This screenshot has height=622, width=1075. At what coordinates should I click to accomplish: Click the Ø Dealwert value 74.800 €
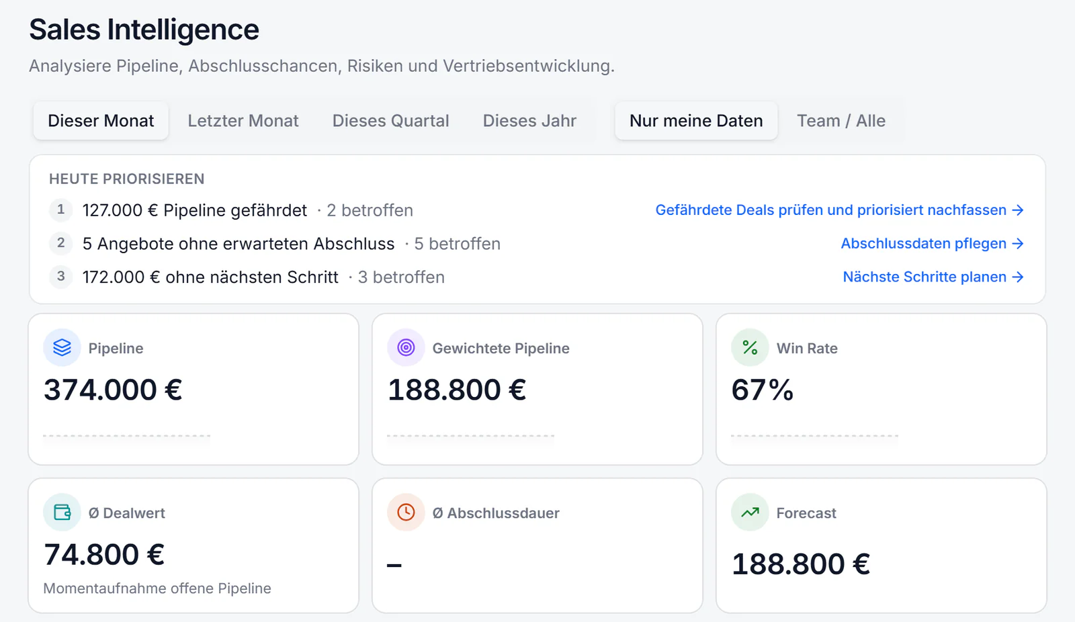(104, 554)
